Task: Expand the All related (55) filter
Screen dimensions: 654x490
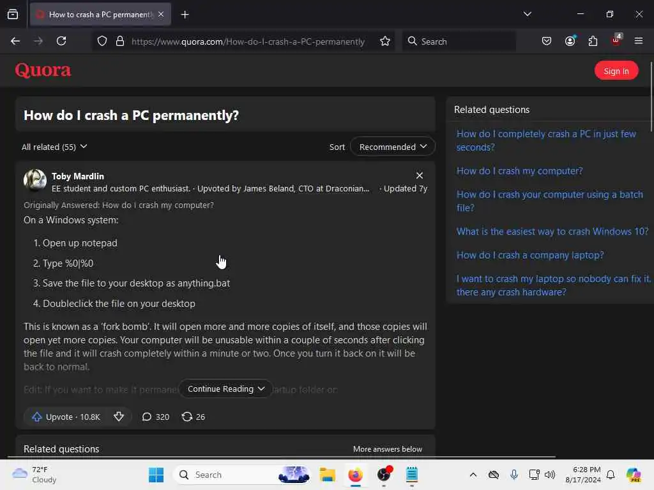Action: click(54, 147)
